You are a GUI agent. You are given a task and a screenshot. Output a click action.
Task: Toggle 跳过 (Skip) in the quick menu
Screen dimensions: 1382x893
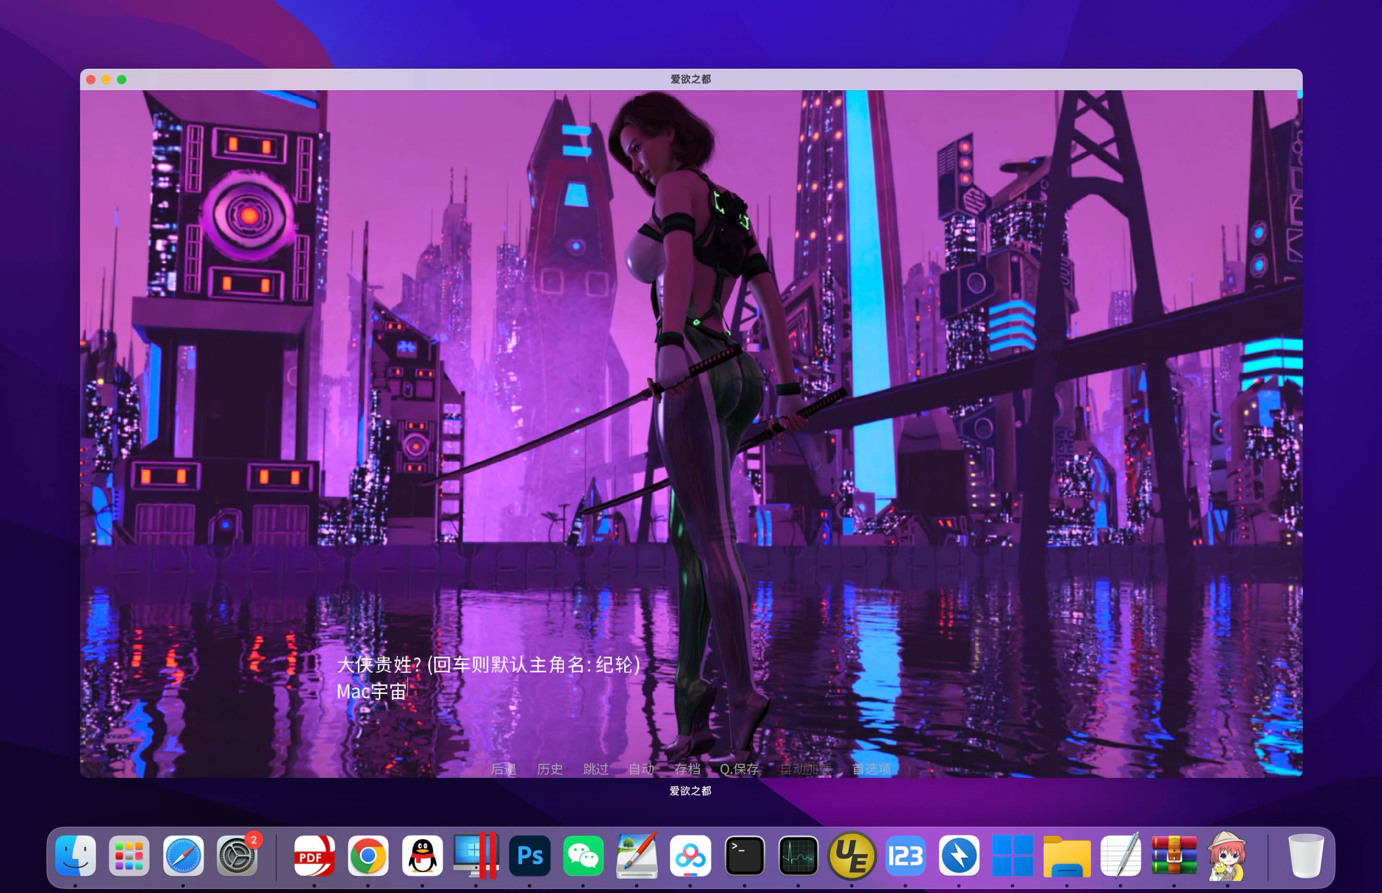596,769
